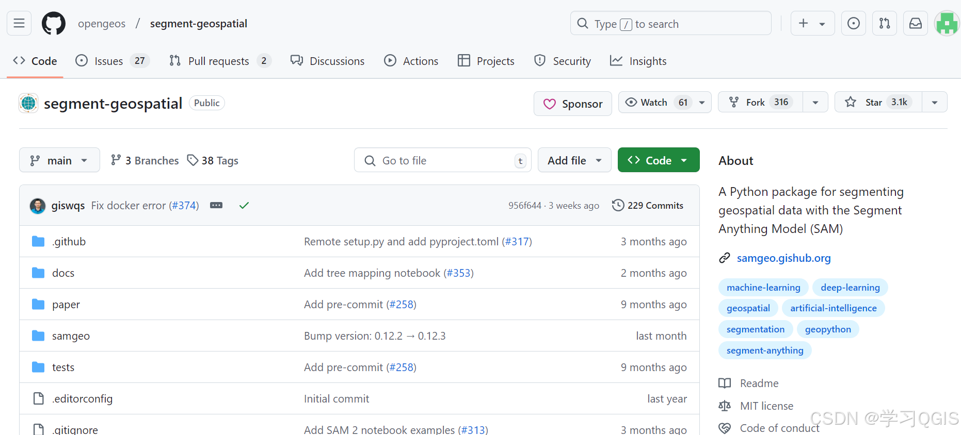Screen dimensions: 961x435
Task: Select the machine-learning topic tag
Action: (763, 287)
